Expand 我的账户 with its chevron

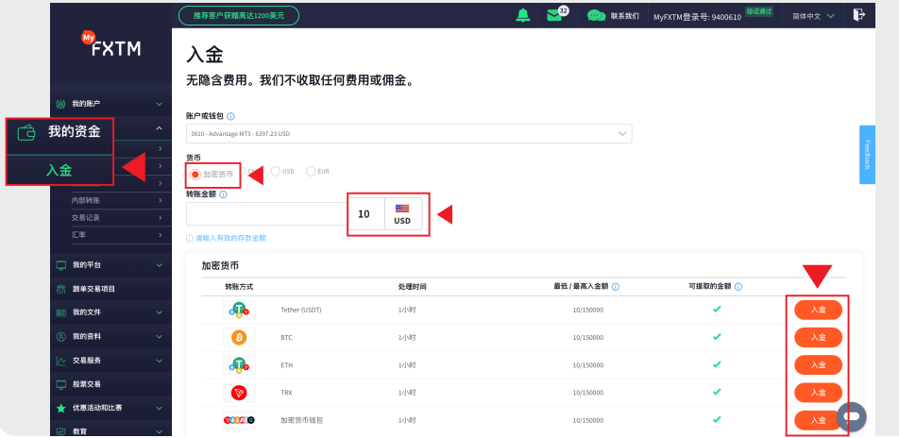click(x=160, y=105)
